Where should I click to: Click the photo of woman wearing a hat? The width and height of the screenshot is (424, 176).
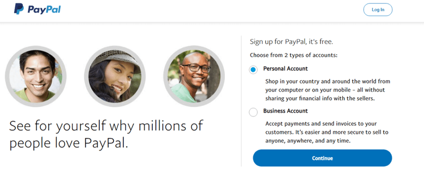[x=115, y=76]
